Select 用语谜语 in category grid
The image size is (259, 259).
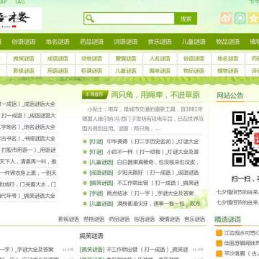pos(58,71)
